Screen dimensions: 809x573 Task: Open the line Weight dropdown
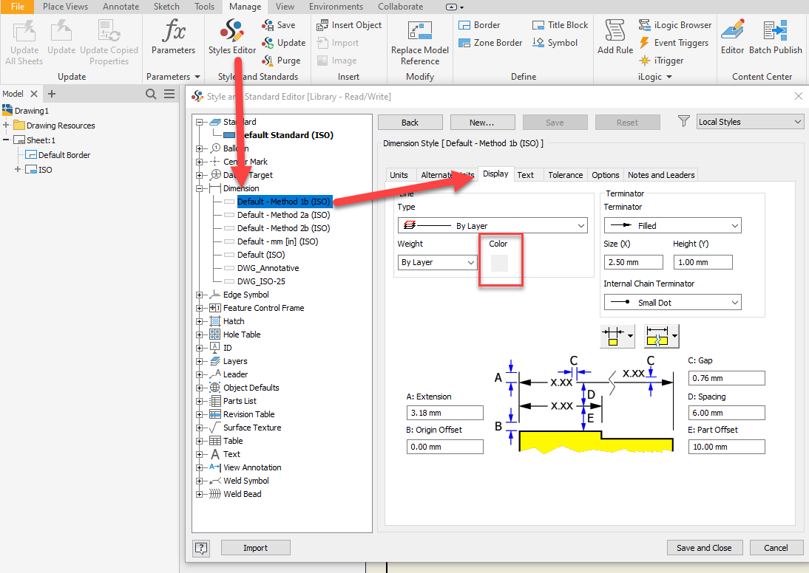tap(438, 262)
